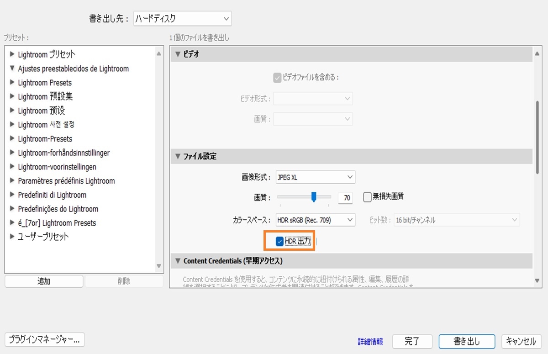548x354 pixels.
Task: Collapse Ajustes preestablecidos de Lightroom presets
Action: [x=11, y=69]
